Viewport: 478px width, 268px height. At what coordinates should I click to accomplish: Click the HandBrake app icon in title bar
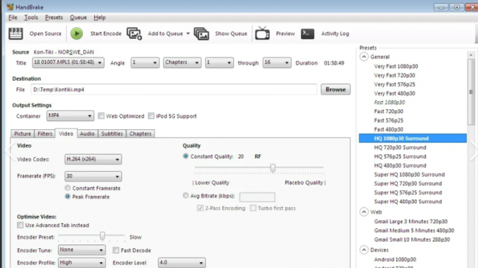[x=10, y=7]
